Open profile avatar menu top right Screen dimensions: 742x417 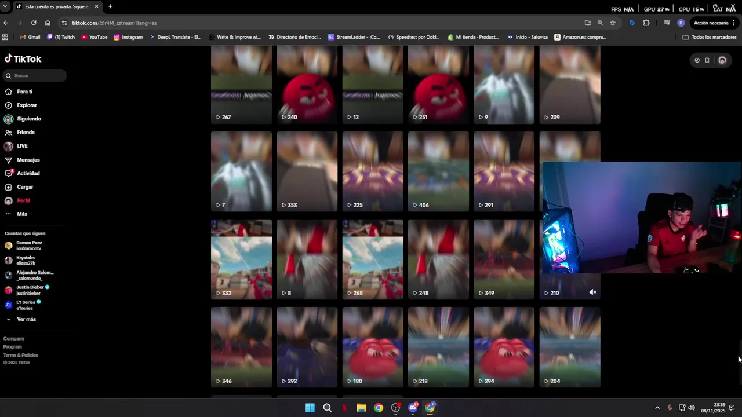click(x=722, y=60)
